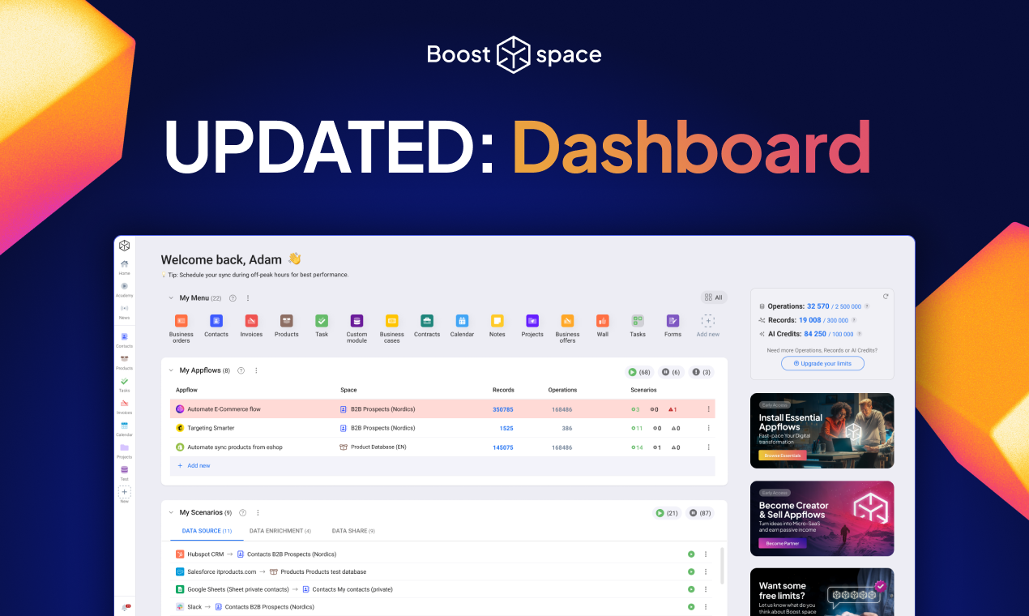This screenshot has width=1029, height=616.
Task: Click Add new appflow link
Action: [194, 466]
